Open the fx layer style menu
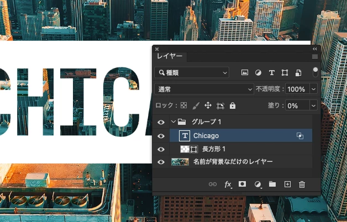Viewport: 347px width, 222px height. [x=228, y=184]
